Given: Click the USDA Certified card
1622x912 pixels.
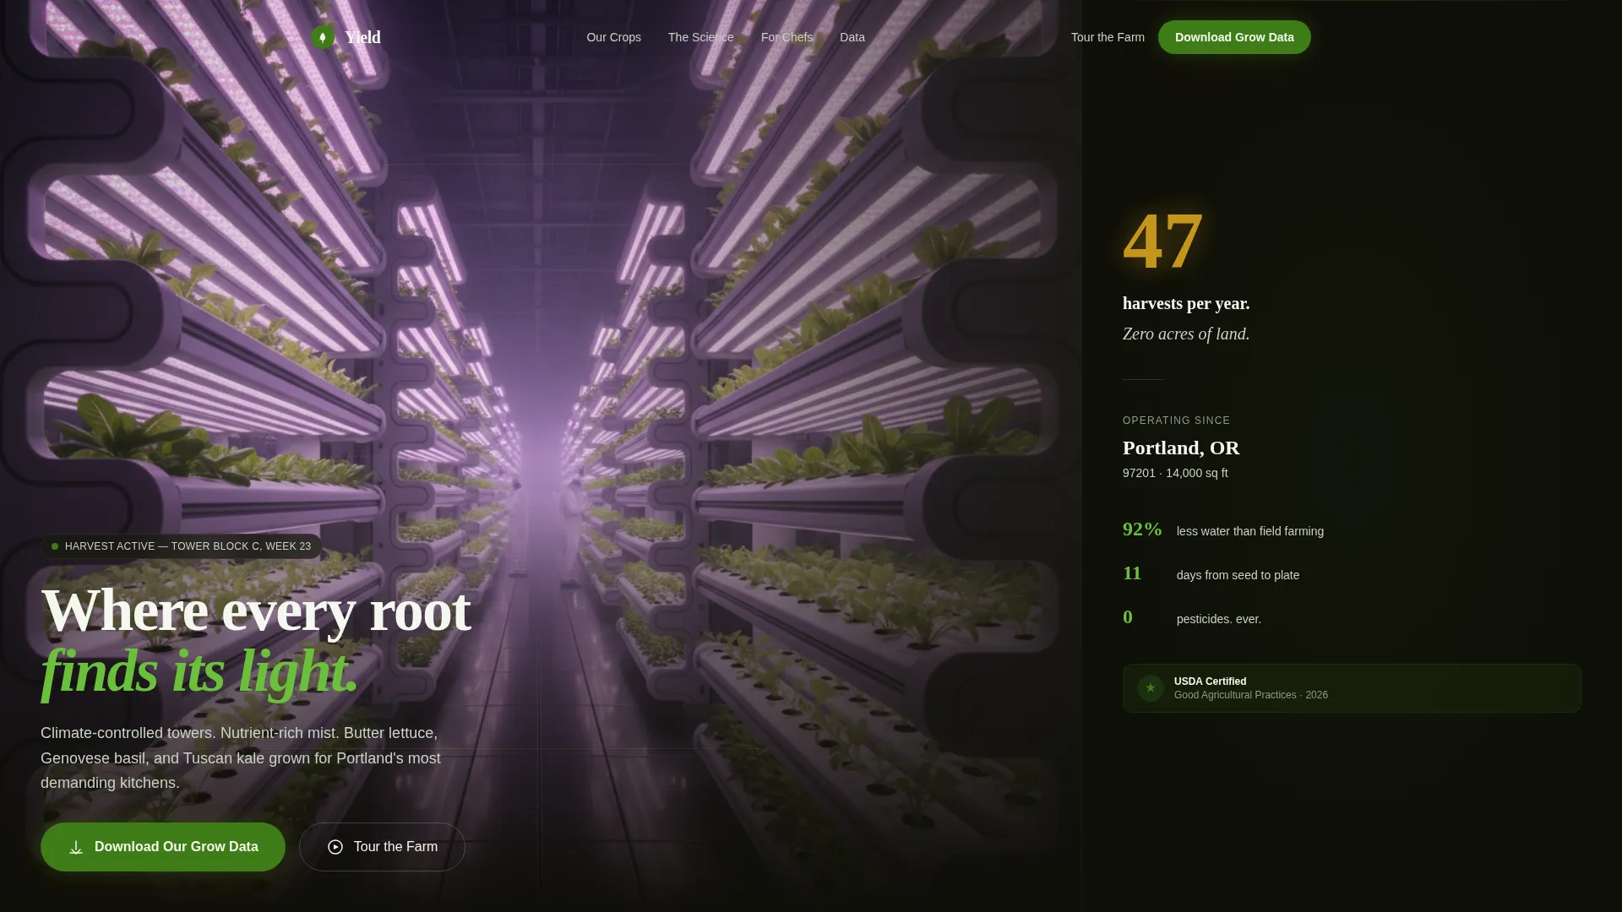Looking at the screenshot, I should tap(1352, 688).
